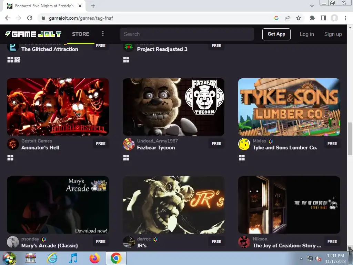Click the FREE badge on Fazbear Tycoon
The width and height of the screenshot is (353, 265).
click(x=216, y=144)
